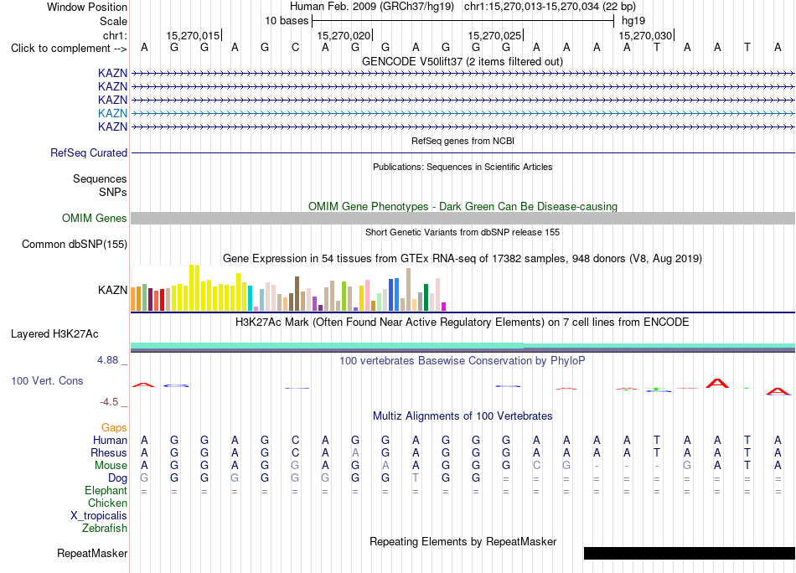Click position label 15,270,015

[193, 35]
